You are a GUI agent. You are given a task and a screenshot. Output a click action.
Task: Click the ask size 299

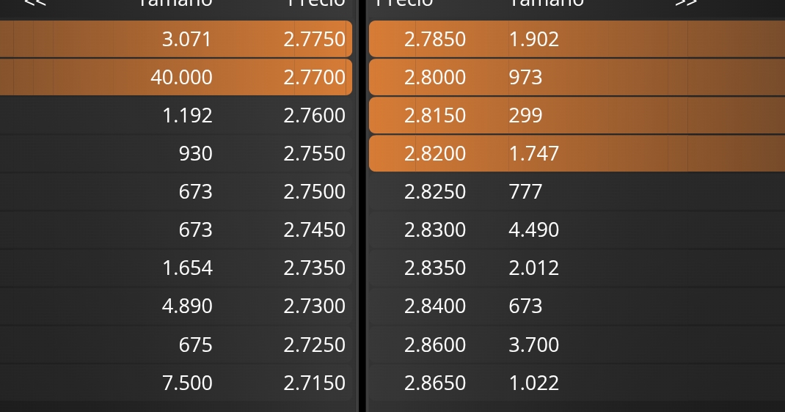tap(525, 115)
